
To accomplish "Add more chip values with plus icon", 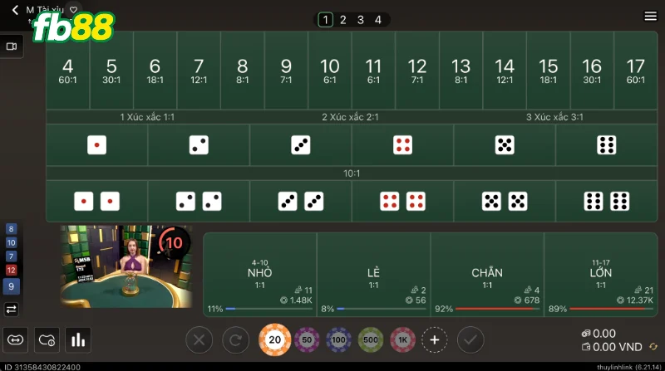I will pos(434,339).
